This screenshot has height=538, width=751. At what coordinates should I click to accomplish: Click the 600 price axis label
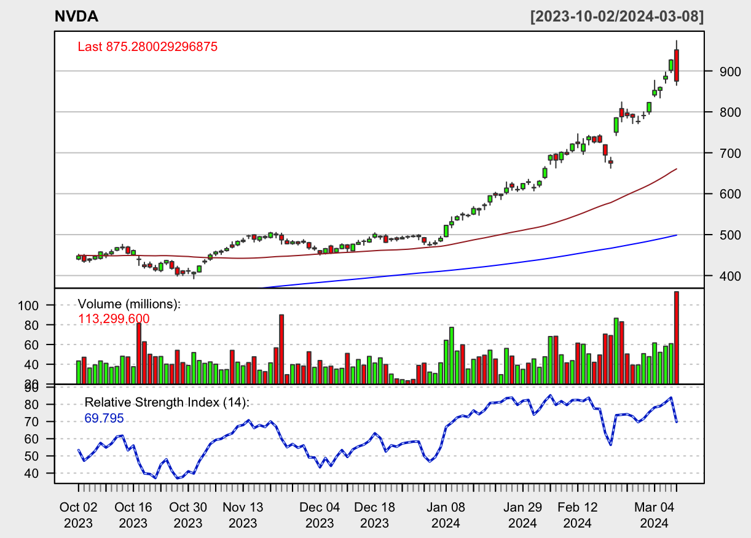729,194
